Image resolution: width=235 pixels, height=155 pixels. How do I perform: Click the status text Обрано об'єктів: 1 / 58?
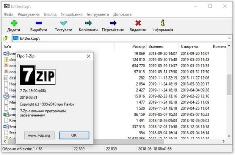pos(22,149)
